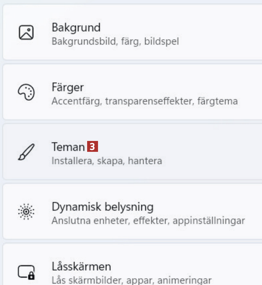Screen dimensions: 262x285
Task: Click the "Installera, skapa, hantera" description
Action: coord(106,161)
